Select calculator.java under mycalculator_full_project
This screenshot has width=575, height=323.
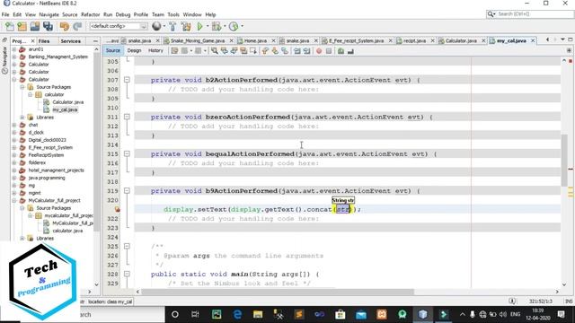coord(67,231)
